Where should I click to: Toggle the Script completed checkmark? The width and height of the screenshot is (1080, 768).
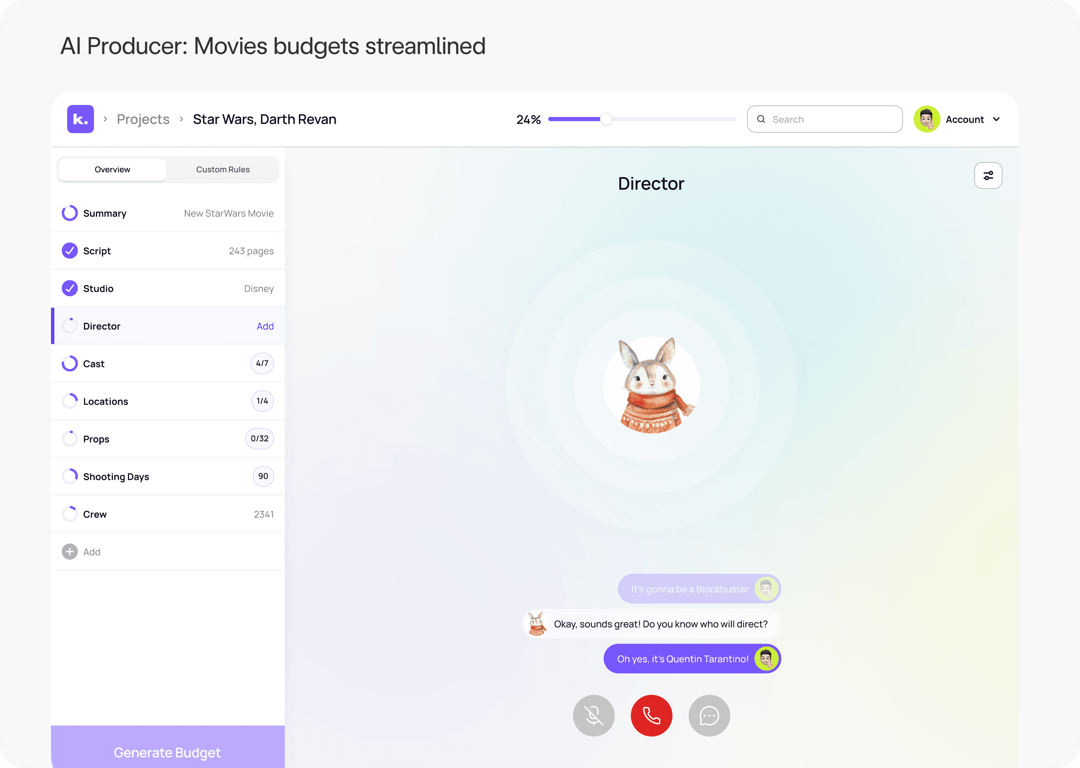click(69, 250)
